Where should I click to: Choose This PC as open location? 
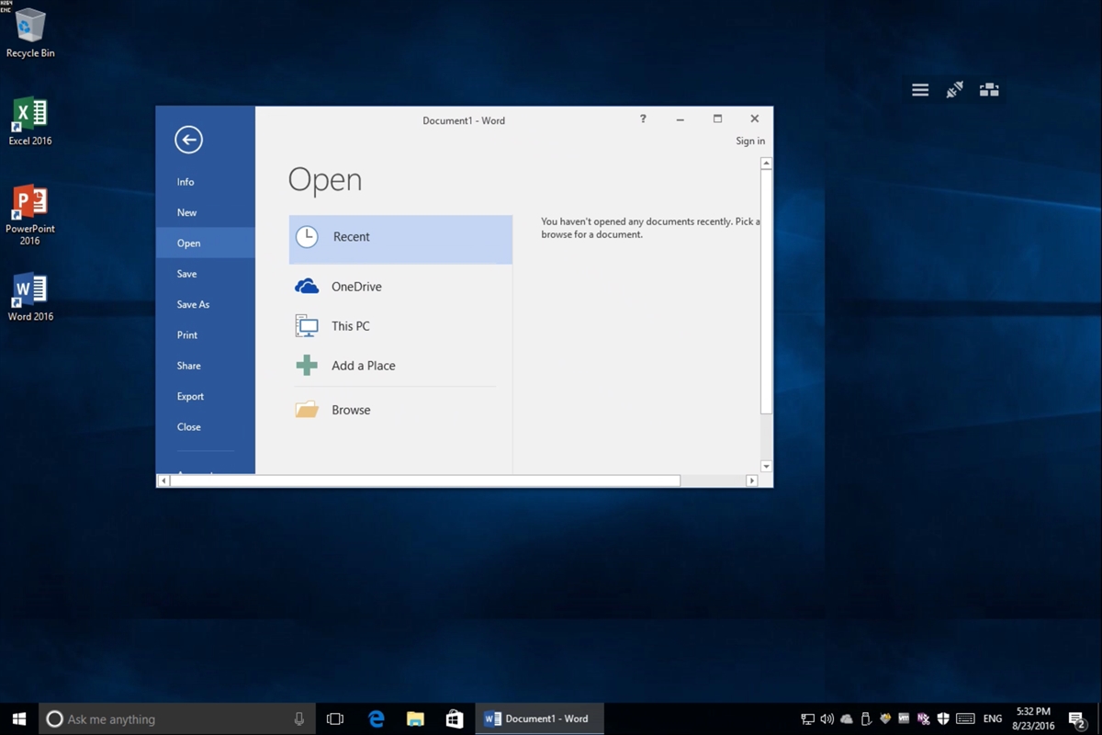[350, 326]
